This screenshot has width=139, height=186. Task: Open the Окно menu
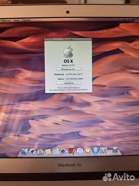(16, 21)
